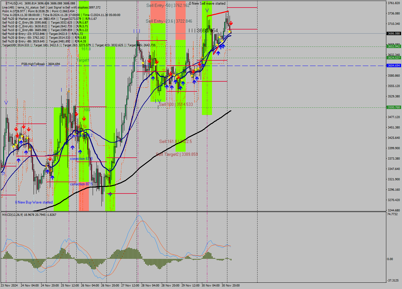Click the 3736.080 price axis value
This screenshot has height=289, width=402.
pos(394,13)
